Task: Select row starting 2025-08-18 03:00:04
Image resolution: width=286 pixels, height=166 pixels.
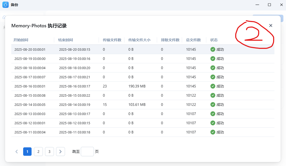Action: pos(143,68)
